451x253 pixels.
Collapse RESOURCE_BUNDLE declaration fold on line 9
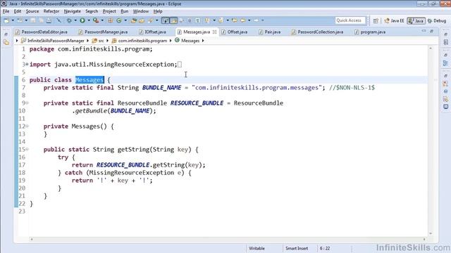[x=27, y=103]
